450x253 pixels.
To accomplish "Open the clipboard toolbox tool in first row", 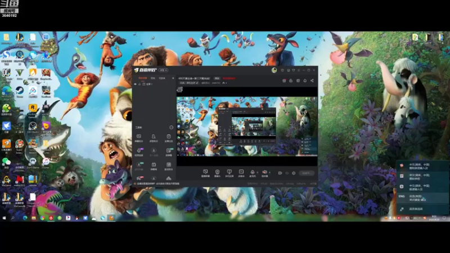I will click(x=169, y=138).
